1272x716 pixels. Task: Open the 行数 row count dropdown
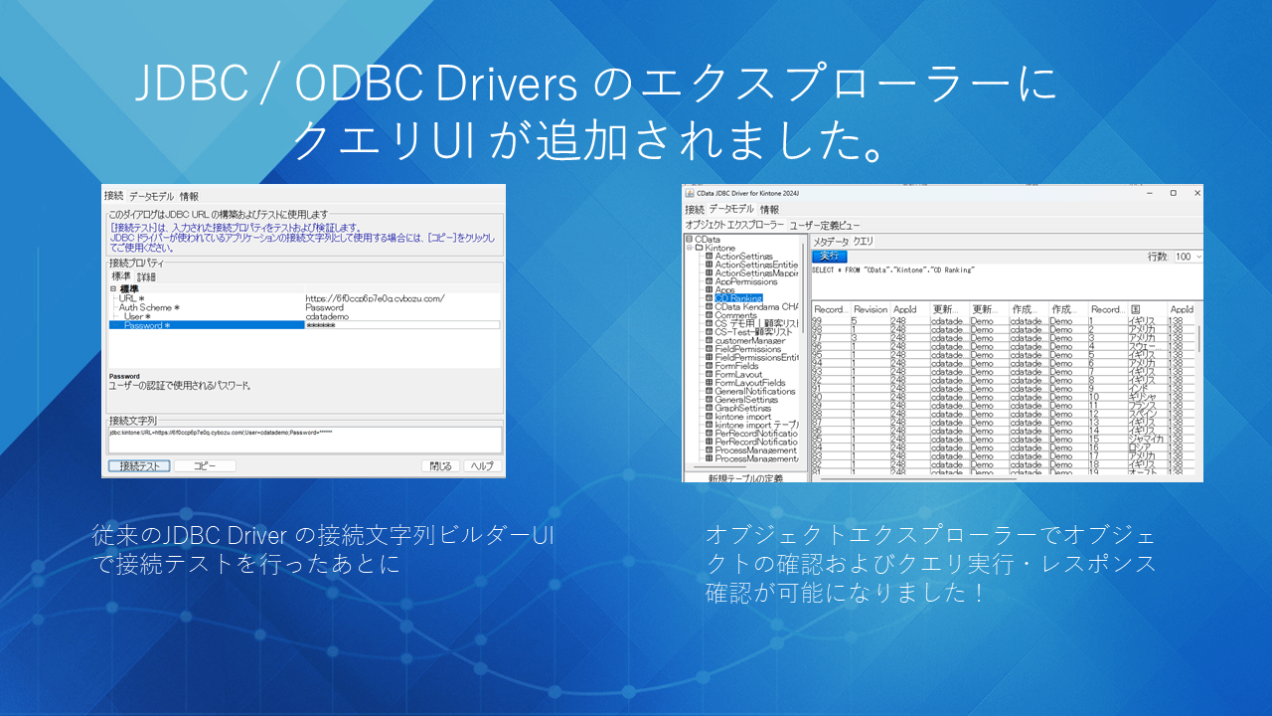tap(1189, 257)
